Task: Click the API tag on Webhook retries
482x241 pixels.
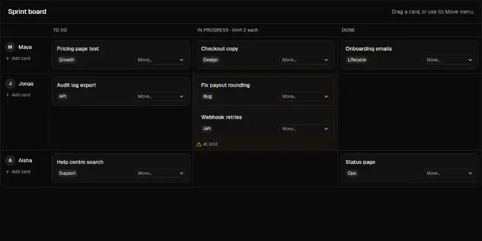Action: [x=207, y=129]
